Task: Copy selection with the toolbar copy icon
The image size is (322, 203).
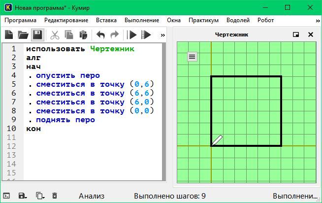Action: point(69,34)
